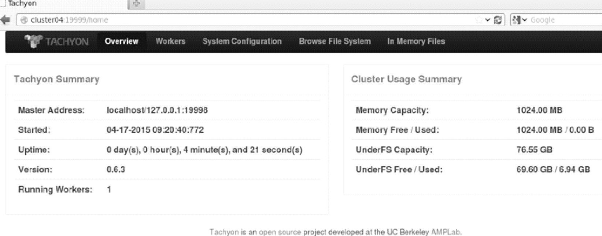Viewport: 602px width, 236px height.
Task: Follow the open source link
Action: (x=280, y=232)
